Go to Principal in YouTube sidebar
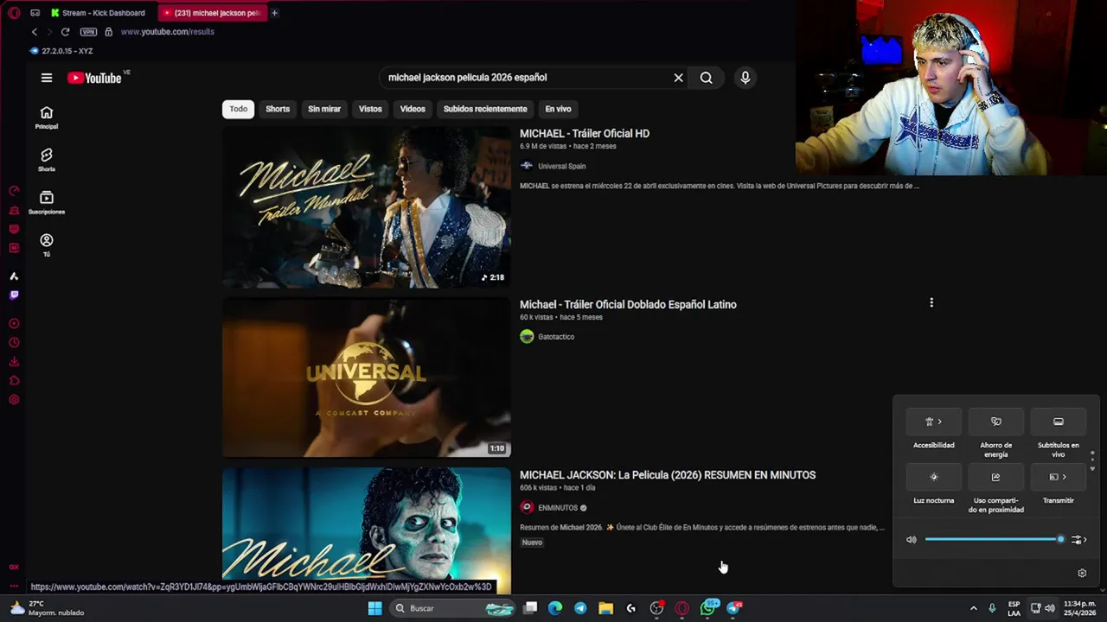The height and width of the screenshot is (622, 1107). click(x=47, y=117)
